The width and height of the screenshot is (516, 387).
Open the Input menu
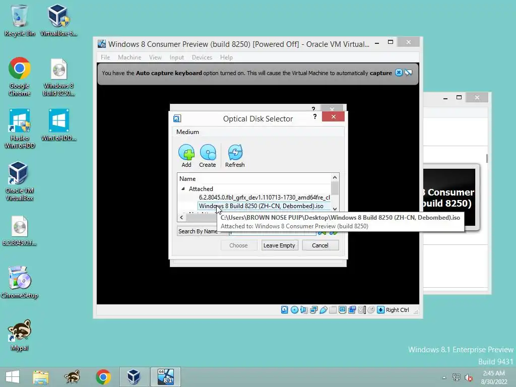[177, 57]
